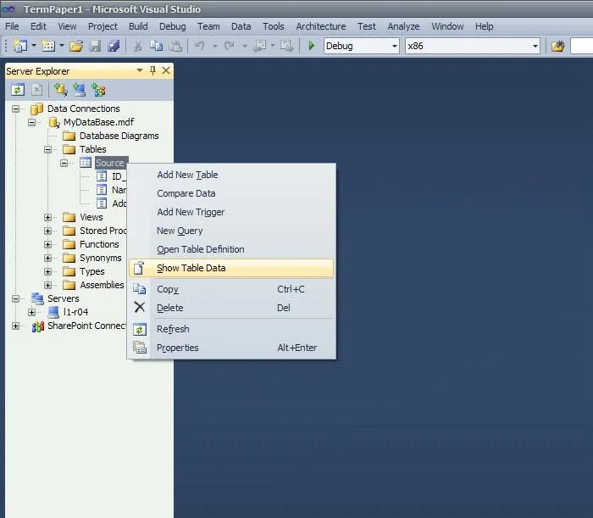Screen dimensions: 593x518
Task: Open the New Project dropdown arrow
Action: pos(34,46)
